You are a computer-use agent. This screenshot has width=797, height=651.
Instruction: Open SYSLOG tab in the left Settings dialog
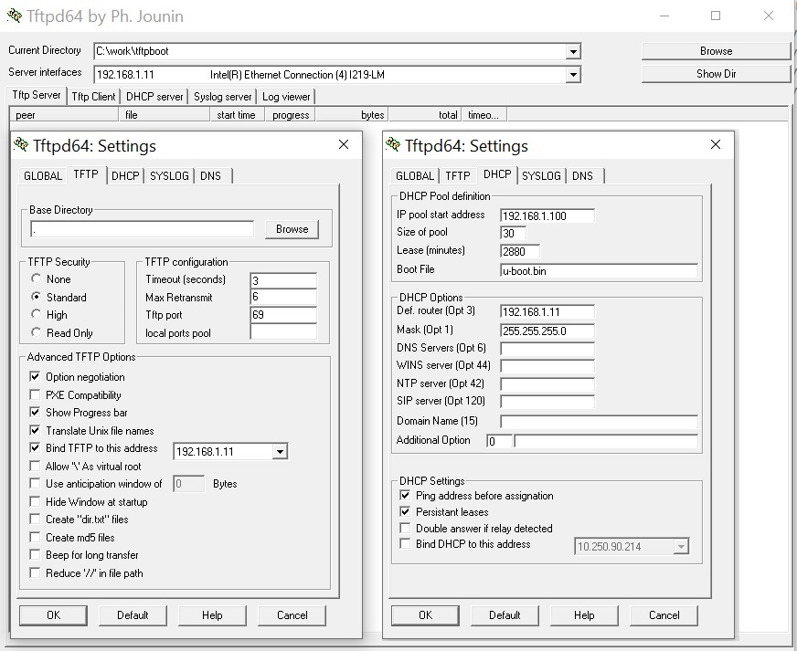[x=169, y=175]
